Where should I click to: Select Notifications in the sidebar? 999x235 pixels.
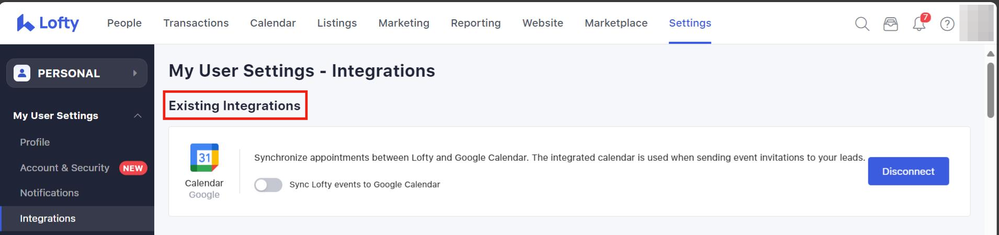(x=49, y=193)
